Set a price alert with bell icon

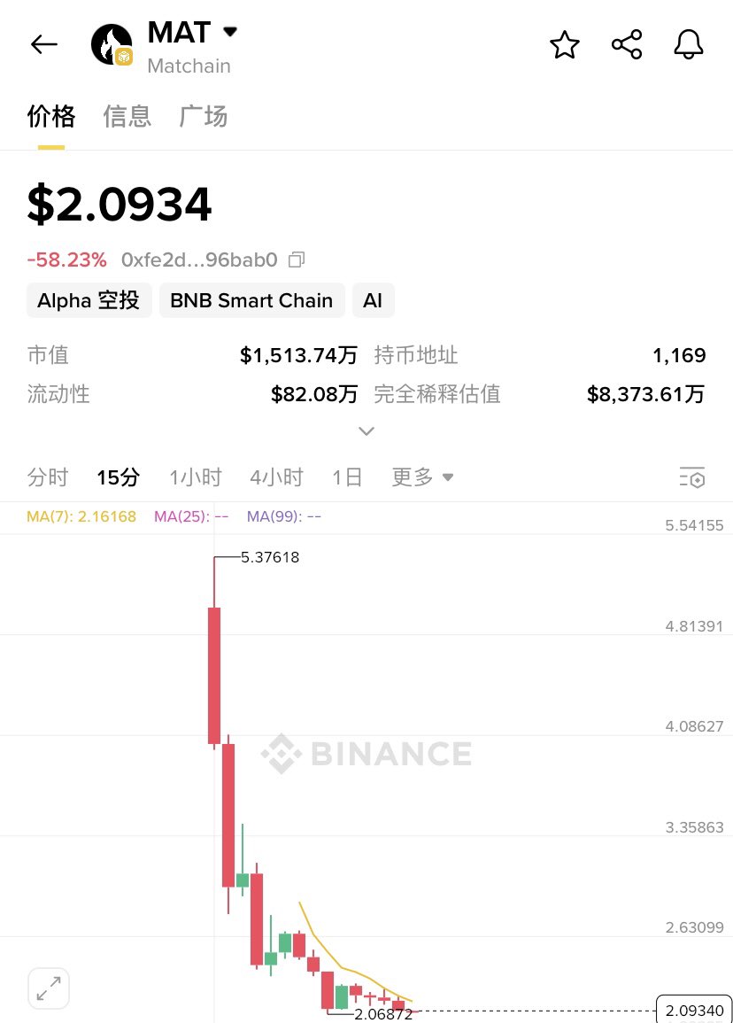688,44
